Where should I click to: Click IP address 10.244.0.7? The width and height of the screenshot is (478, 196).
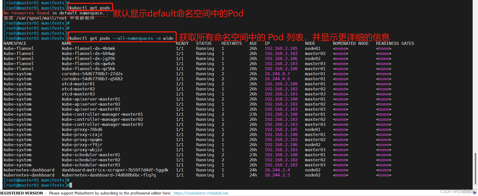pyautogui.click(x=277, y=74)
